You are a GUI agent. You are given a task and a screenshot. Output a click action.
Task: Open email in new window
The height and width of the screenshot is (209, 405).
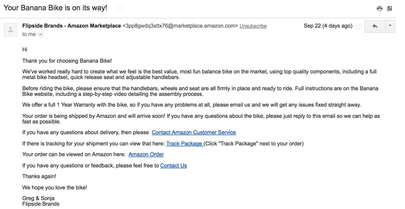pyautogui.click(x=389, y=8)
